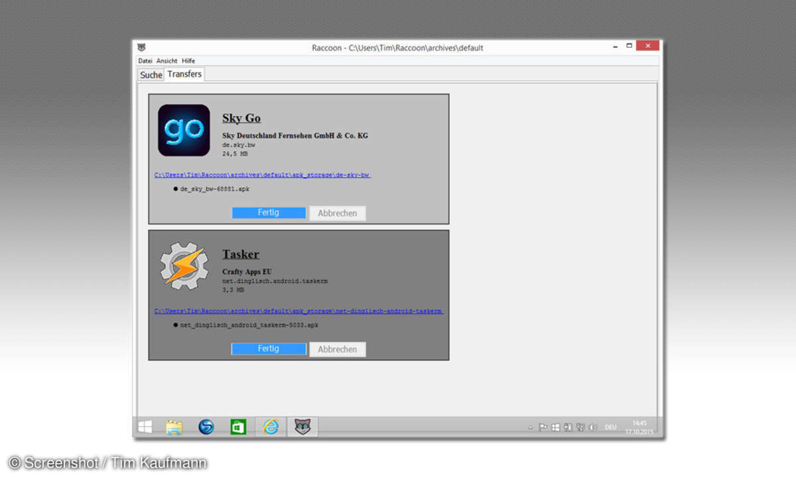Open the Ansicht menu

166,61
